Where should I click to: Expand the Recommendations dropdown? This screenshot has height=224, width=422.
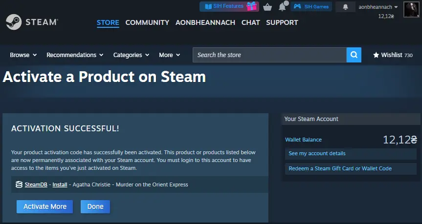[x=75, y=55]
